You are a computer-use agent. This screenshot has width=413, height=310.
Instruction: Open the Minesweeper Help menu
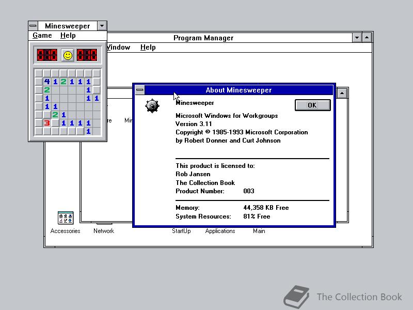pos(68,35)
